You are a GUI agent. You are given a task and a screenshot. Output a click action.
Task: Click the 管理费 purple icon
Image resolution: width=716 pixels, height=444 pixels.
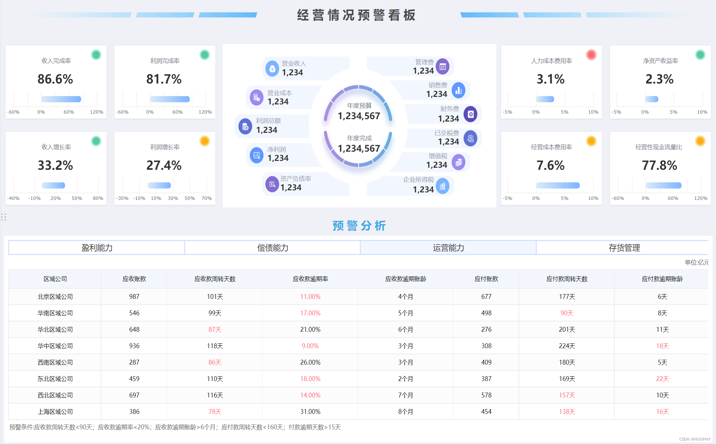(442, 67)
